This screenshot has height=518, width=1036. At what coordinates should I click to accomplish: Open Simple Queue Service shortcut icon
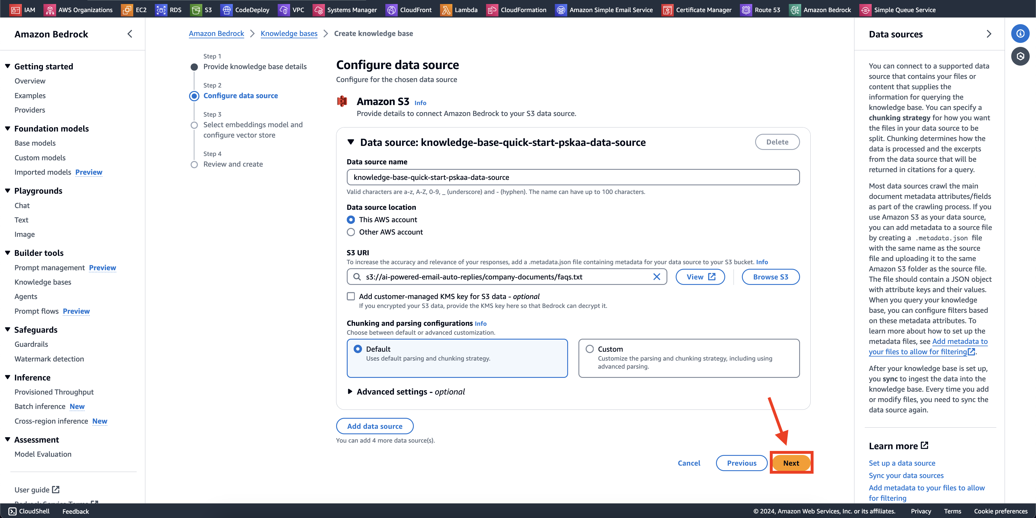865,10
